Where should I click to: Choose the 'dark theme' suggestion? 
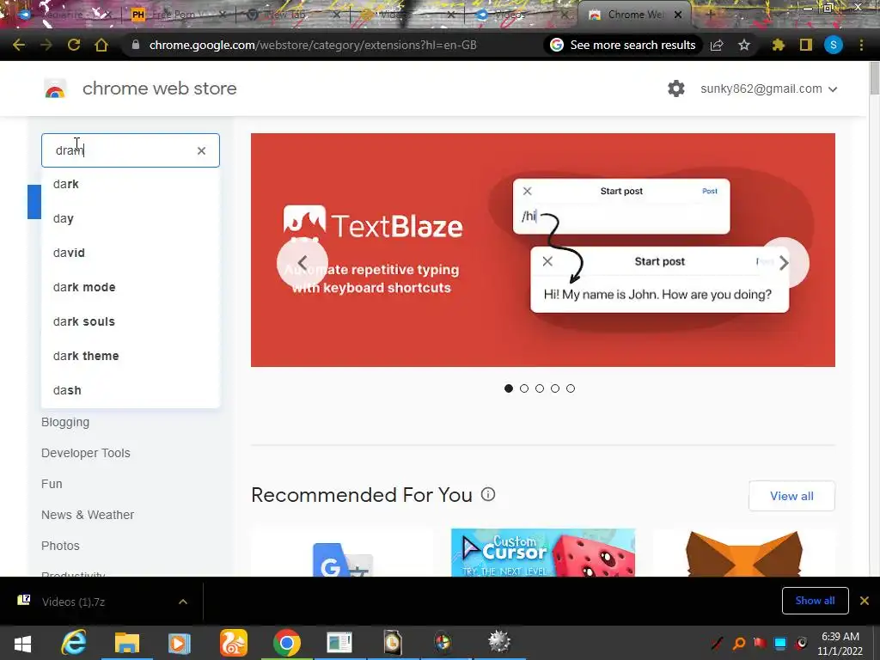[131, 356]
